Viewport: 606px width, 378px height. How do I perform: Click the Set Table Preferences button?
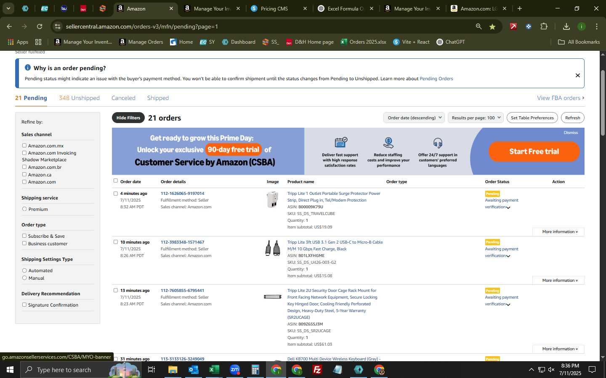pyautogui.click(x=532, y=118)
